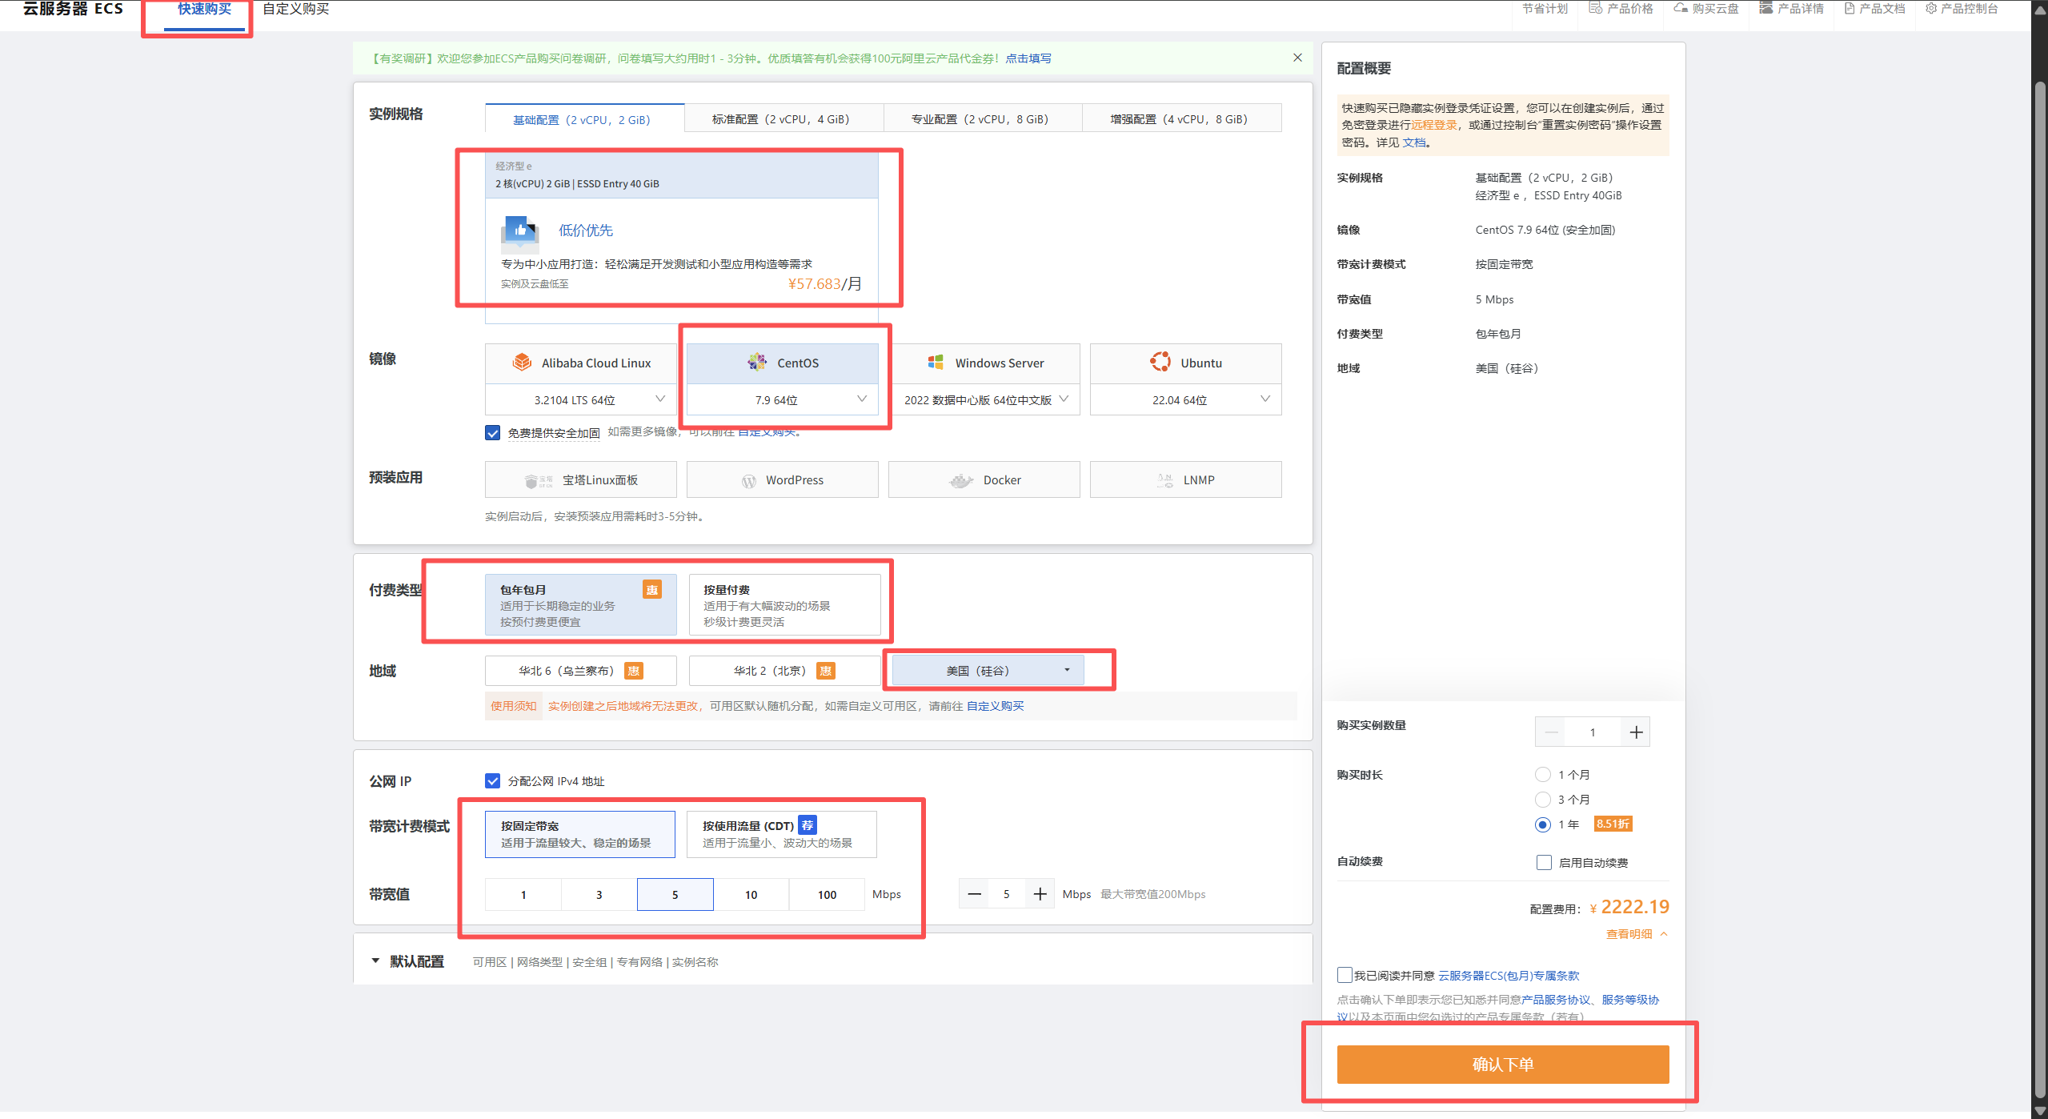Select the Windows Server logo option

pos(935,363)
